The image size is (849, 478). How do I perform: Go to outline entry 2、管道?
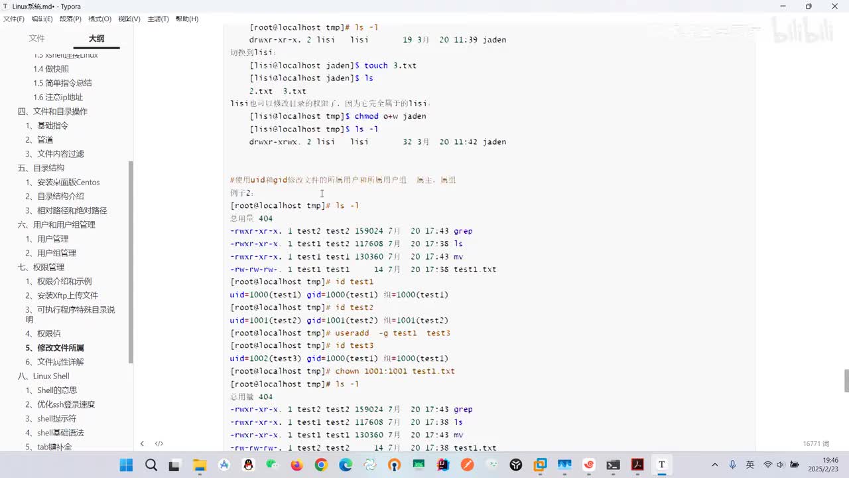point(39,139)
